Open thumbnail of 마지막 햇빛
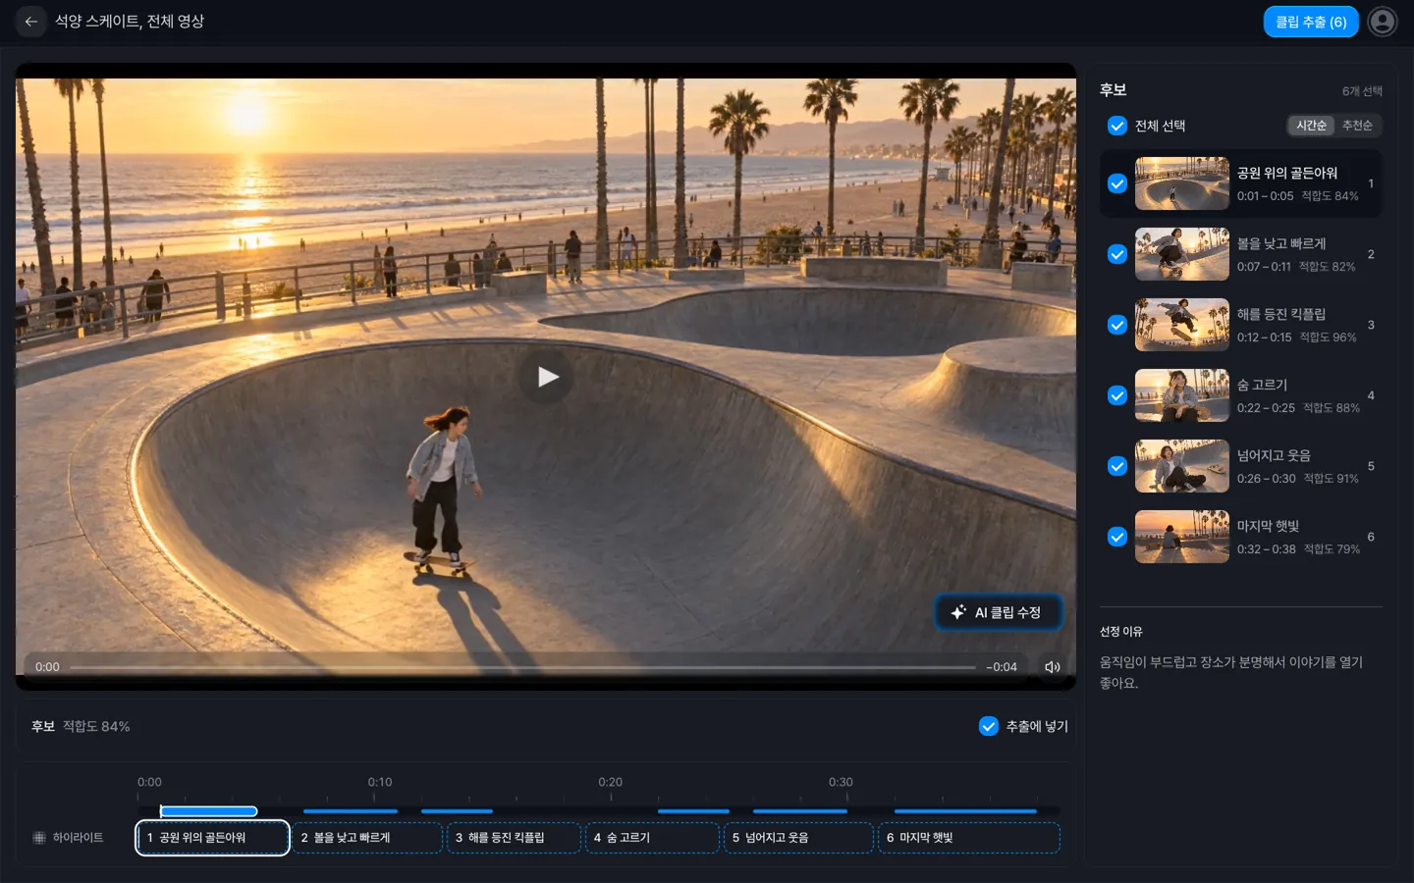 coord(1182,537)
